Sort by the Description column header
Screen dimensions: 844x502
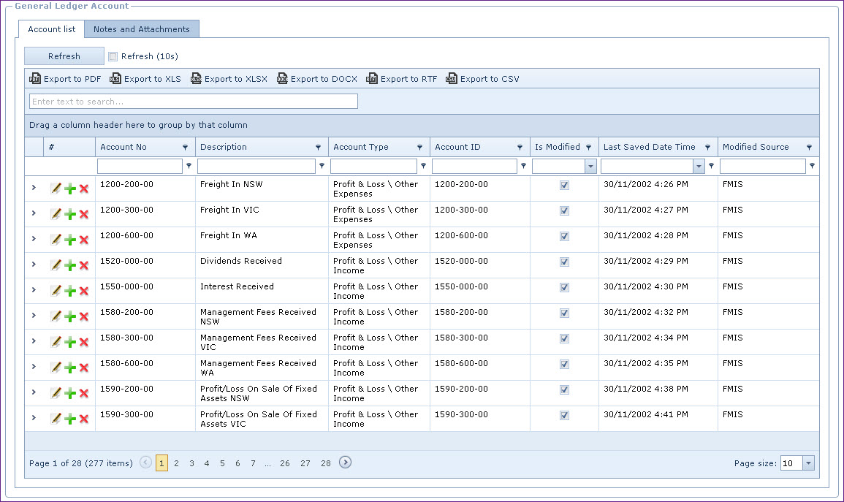tap(224, 147)
